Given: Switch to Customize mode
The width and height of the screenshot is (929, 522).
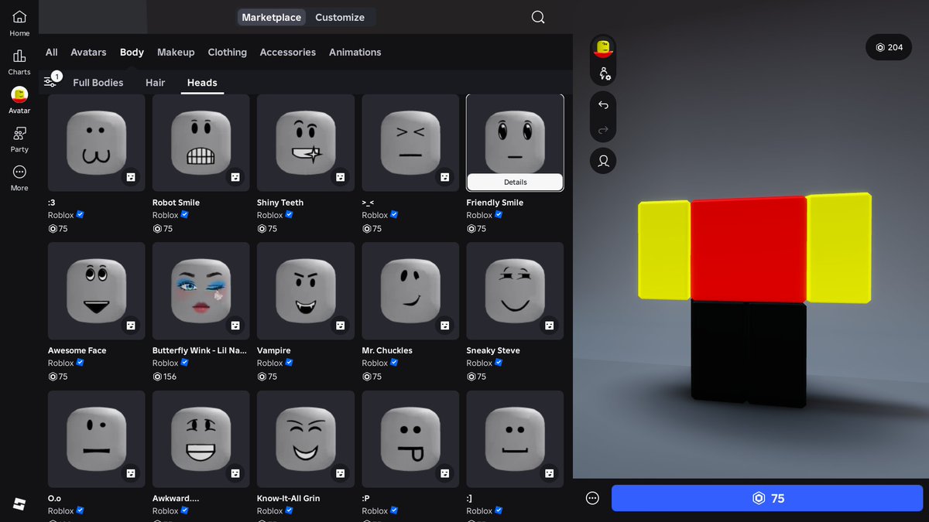Looking at the screenshot, I should point(340,17).
